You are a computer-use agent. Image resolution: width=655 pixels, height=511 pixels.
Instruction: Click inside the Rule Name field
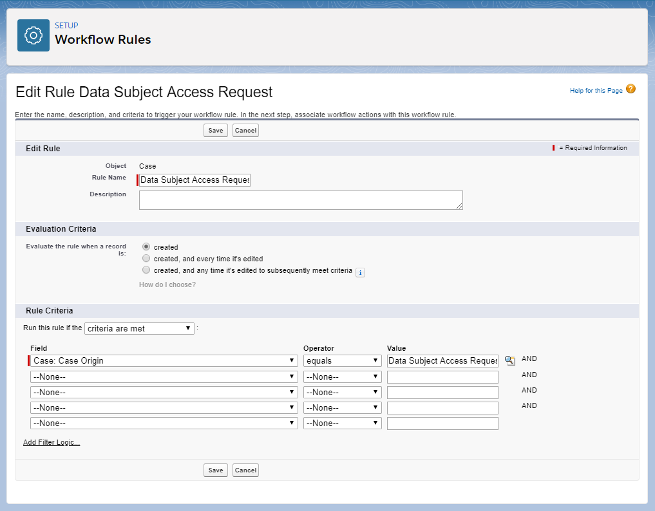point(193,180)
